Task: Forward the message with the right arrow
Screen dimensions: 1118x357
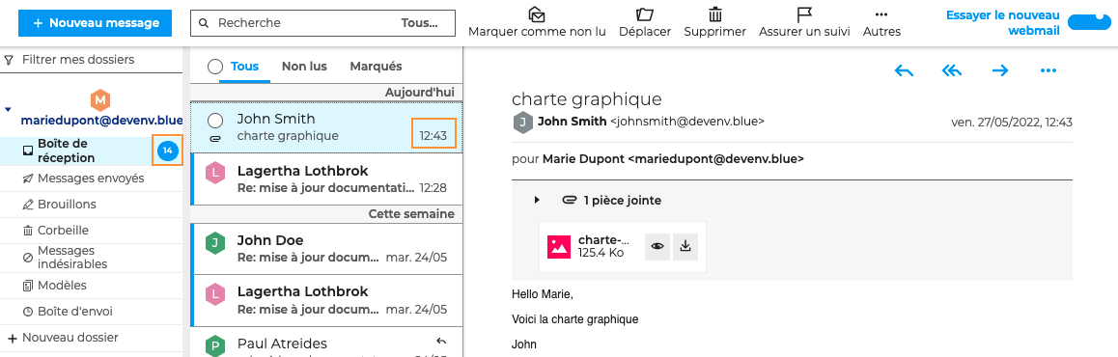Action: [1000, 70]
